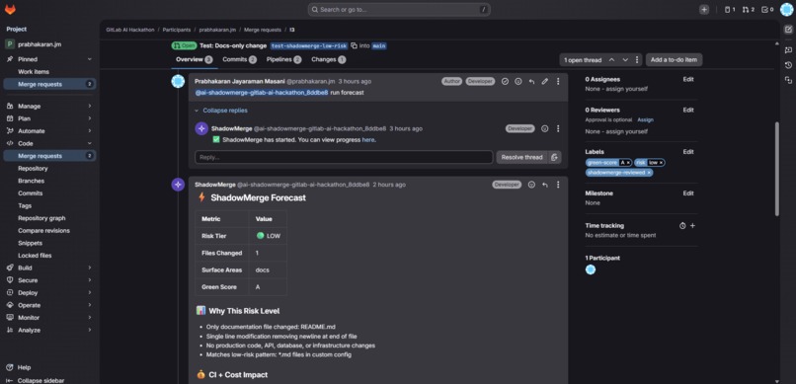Open the new chat icon in right rail
Screen dimensions: 796x384
788,49
